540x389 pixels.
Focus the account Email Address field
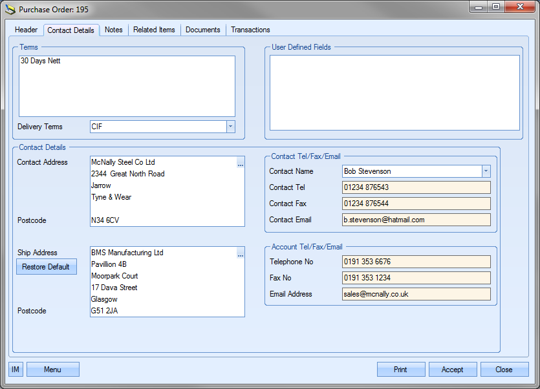(416, 294)
